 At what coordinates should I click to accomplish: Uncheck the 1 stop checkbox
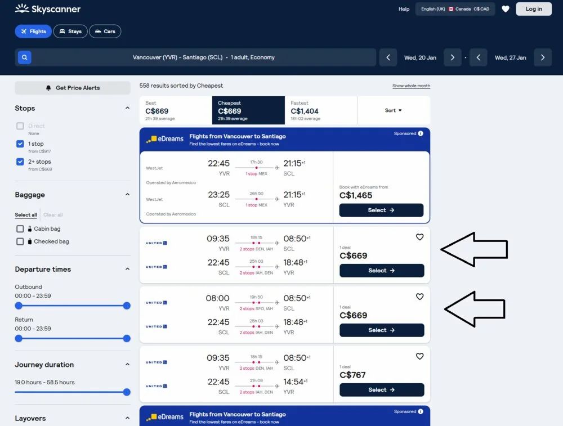point(20,144)
